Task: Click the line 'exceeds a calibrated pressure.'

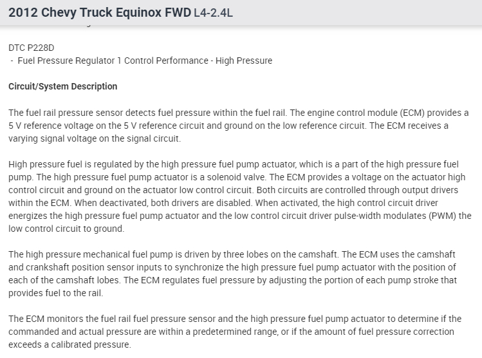Action: click(70, 344)
